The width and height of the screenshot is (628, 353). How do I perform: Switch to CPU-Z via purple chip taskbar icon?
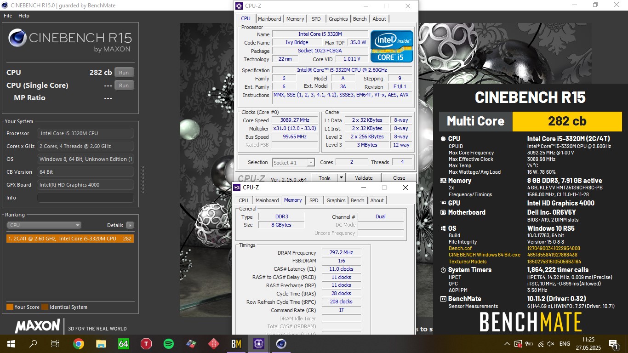pyautogui.click(x=259, y=344)
